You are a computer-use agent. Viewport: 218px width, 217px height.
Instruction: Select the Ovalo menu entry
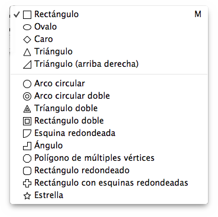[x=109, y=27]
